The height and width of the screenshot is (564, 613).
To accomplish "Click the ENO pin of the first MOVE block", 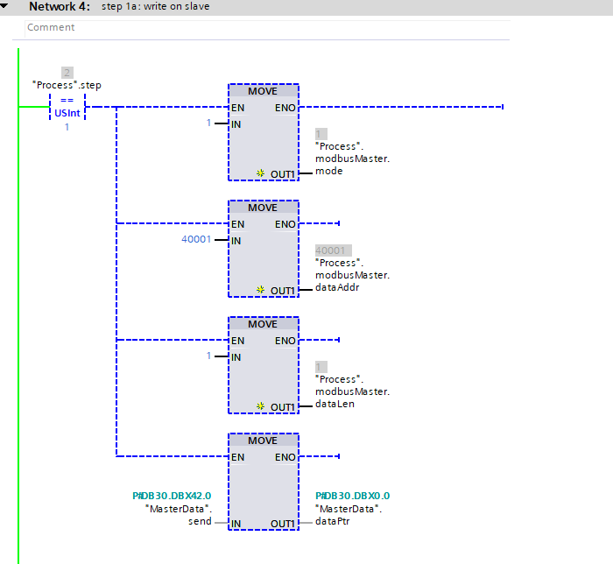I will tap(285, 108).
